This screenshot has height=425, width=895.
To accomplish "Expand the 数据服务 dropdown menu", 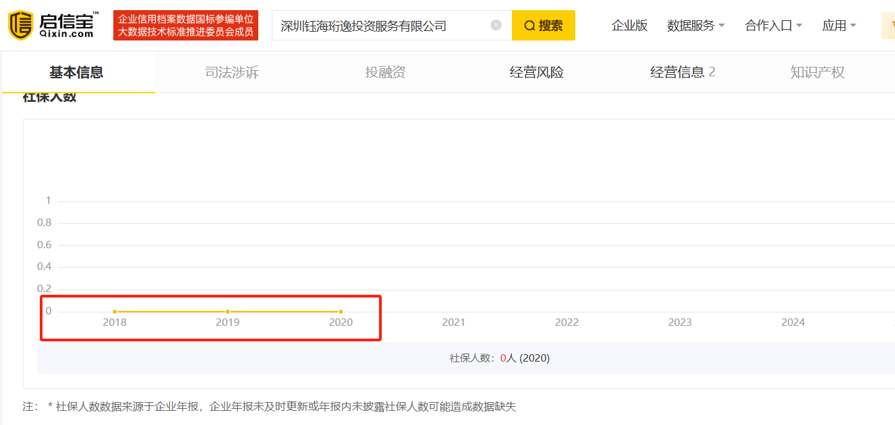I will point(696,26).
